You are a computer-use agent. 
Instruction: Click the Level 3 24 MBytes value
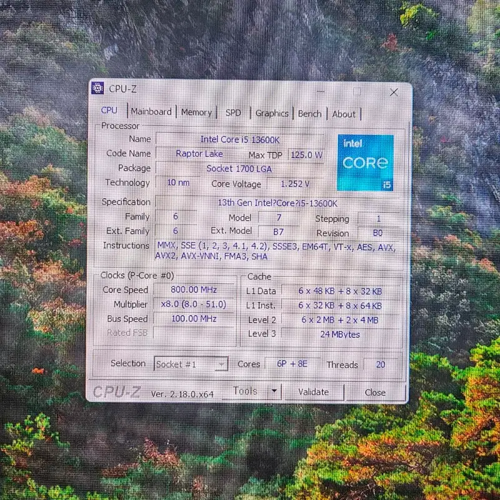click(x=340, y=334)
